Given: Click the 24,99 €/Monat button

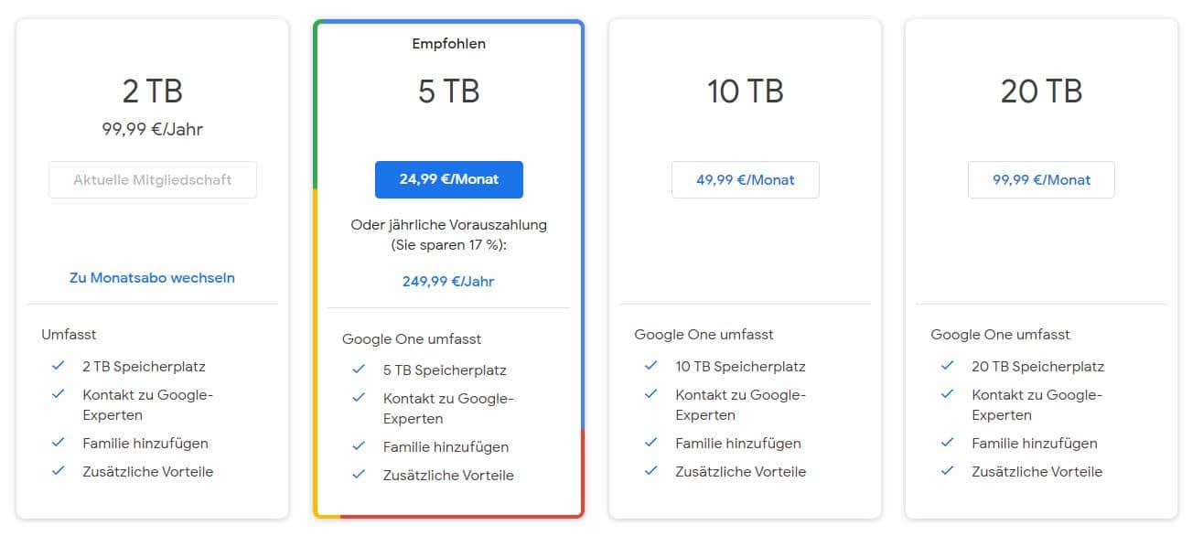Looking at the screenshot, I should pyautogui.click(x=448, y=179).
